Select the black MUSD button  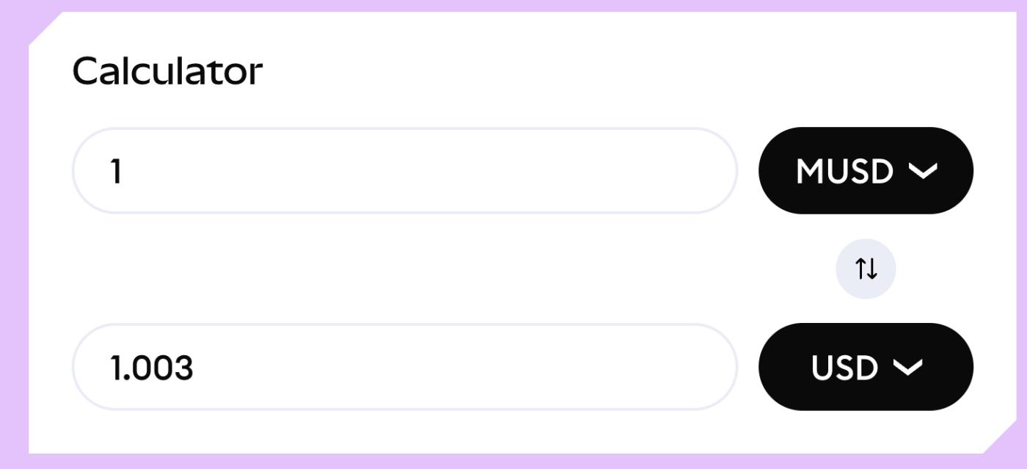point(866,170)
